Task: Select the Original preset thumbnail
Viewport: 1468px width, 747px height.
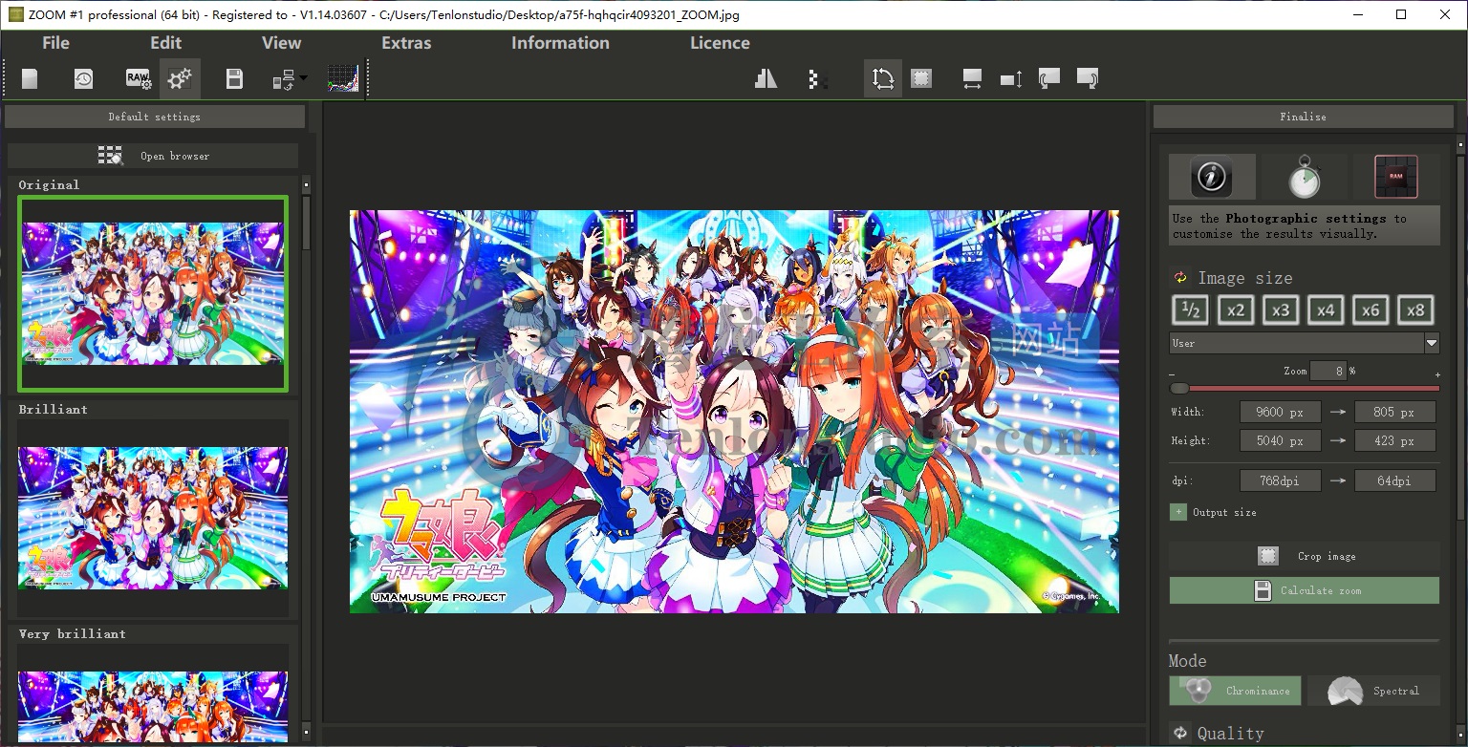Action: coord(153,293)
